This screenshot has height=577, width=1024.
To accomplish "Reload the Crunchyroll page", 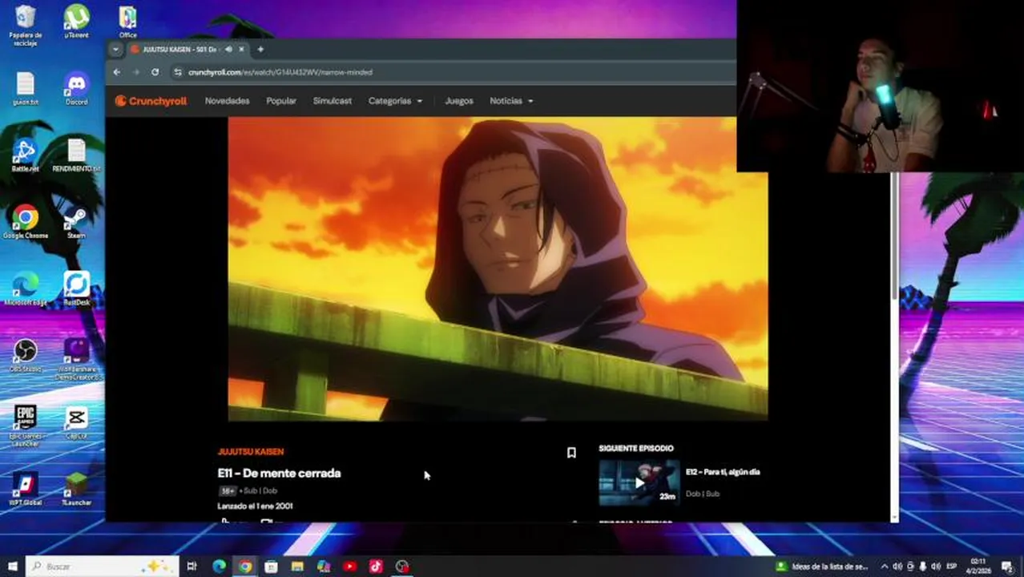I will pos(155,72).
